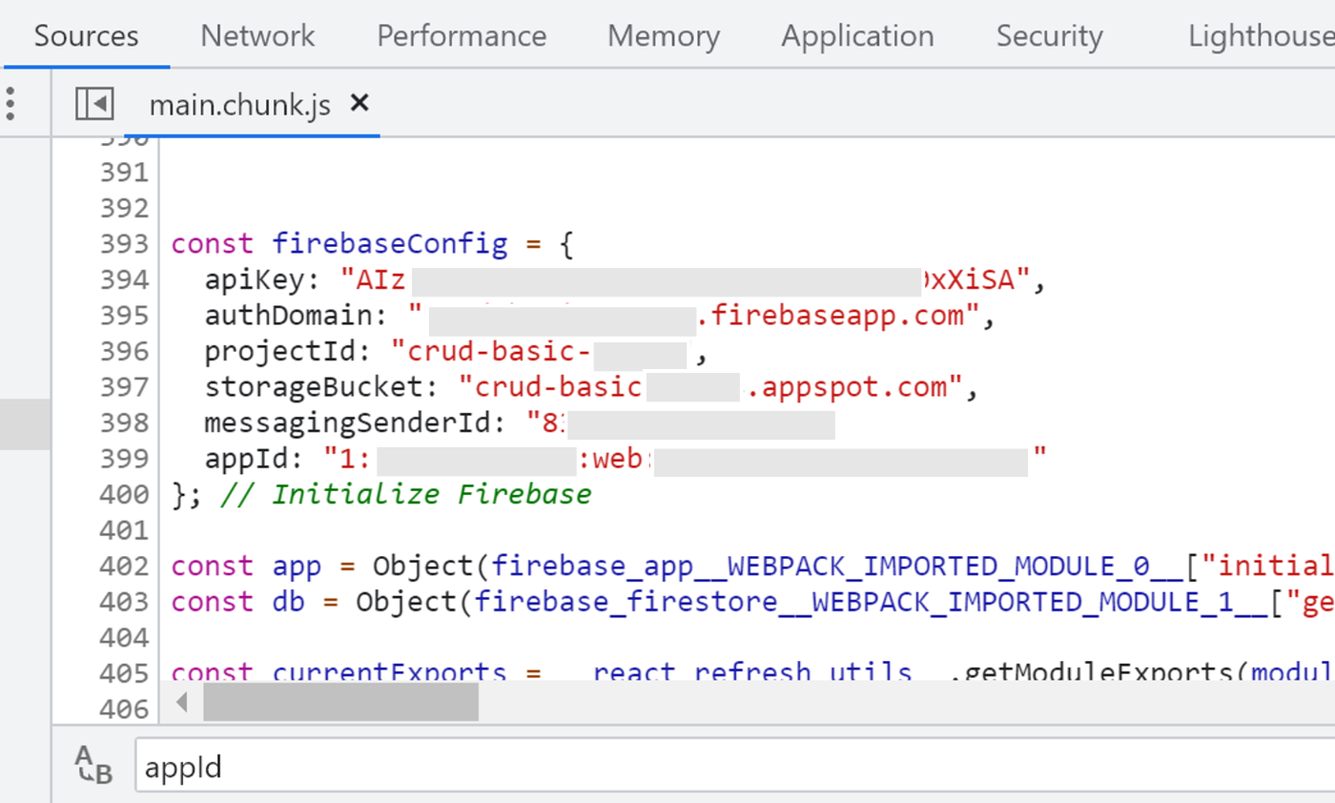The height and width of the screenshot is (803, 1335).
Task: Click line number 399 in gutter
Action: point(124,459)
